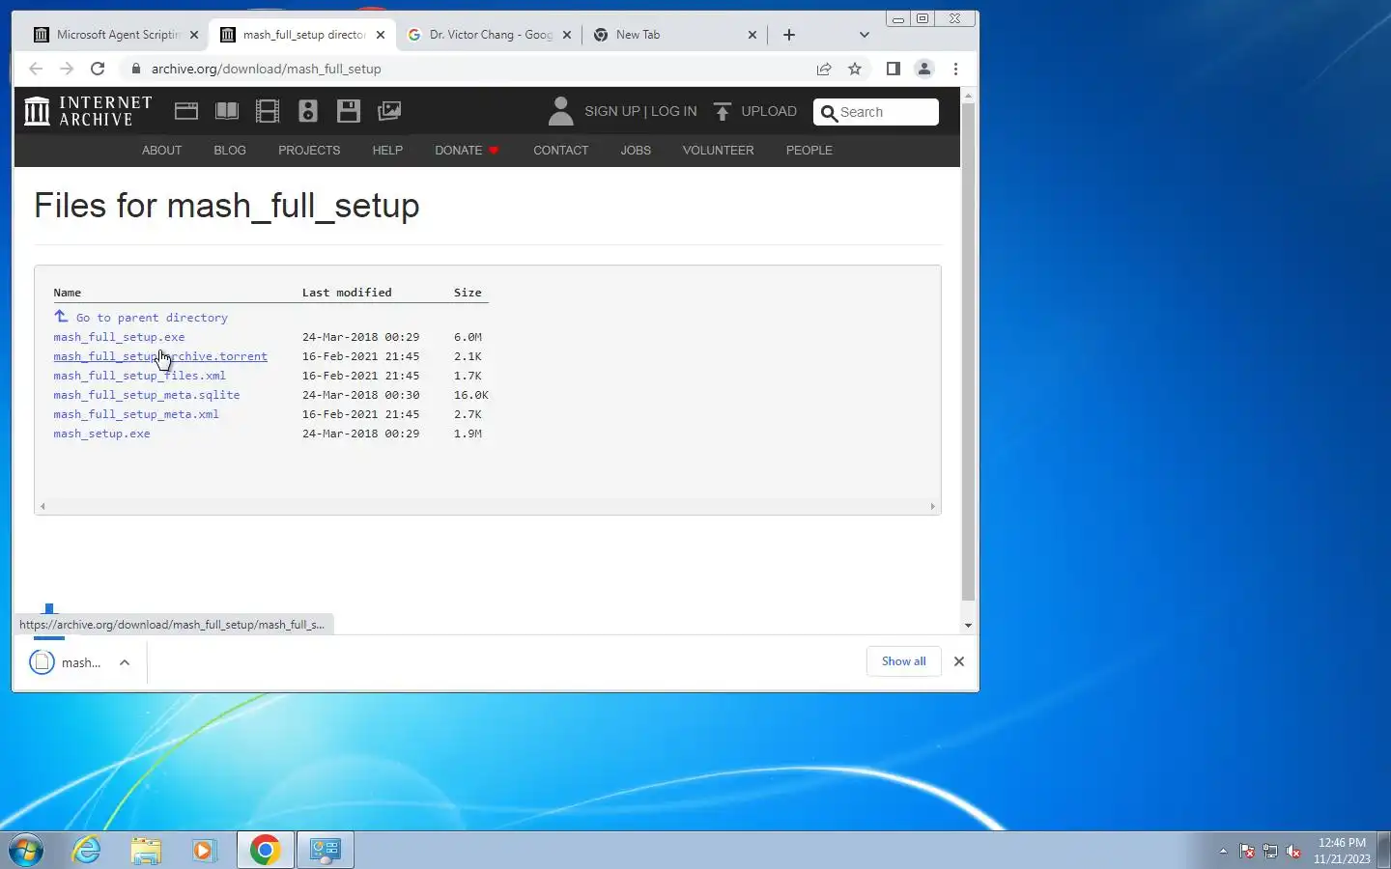Open the Chrome profile icon
This screenshot has height=869, width=1391.
pyautogui.click(x=924, y=69)
